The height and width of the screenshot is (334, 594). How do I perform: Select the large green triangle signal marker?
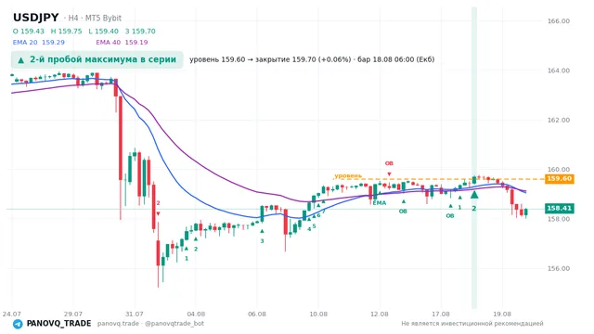tap(474, 195)
